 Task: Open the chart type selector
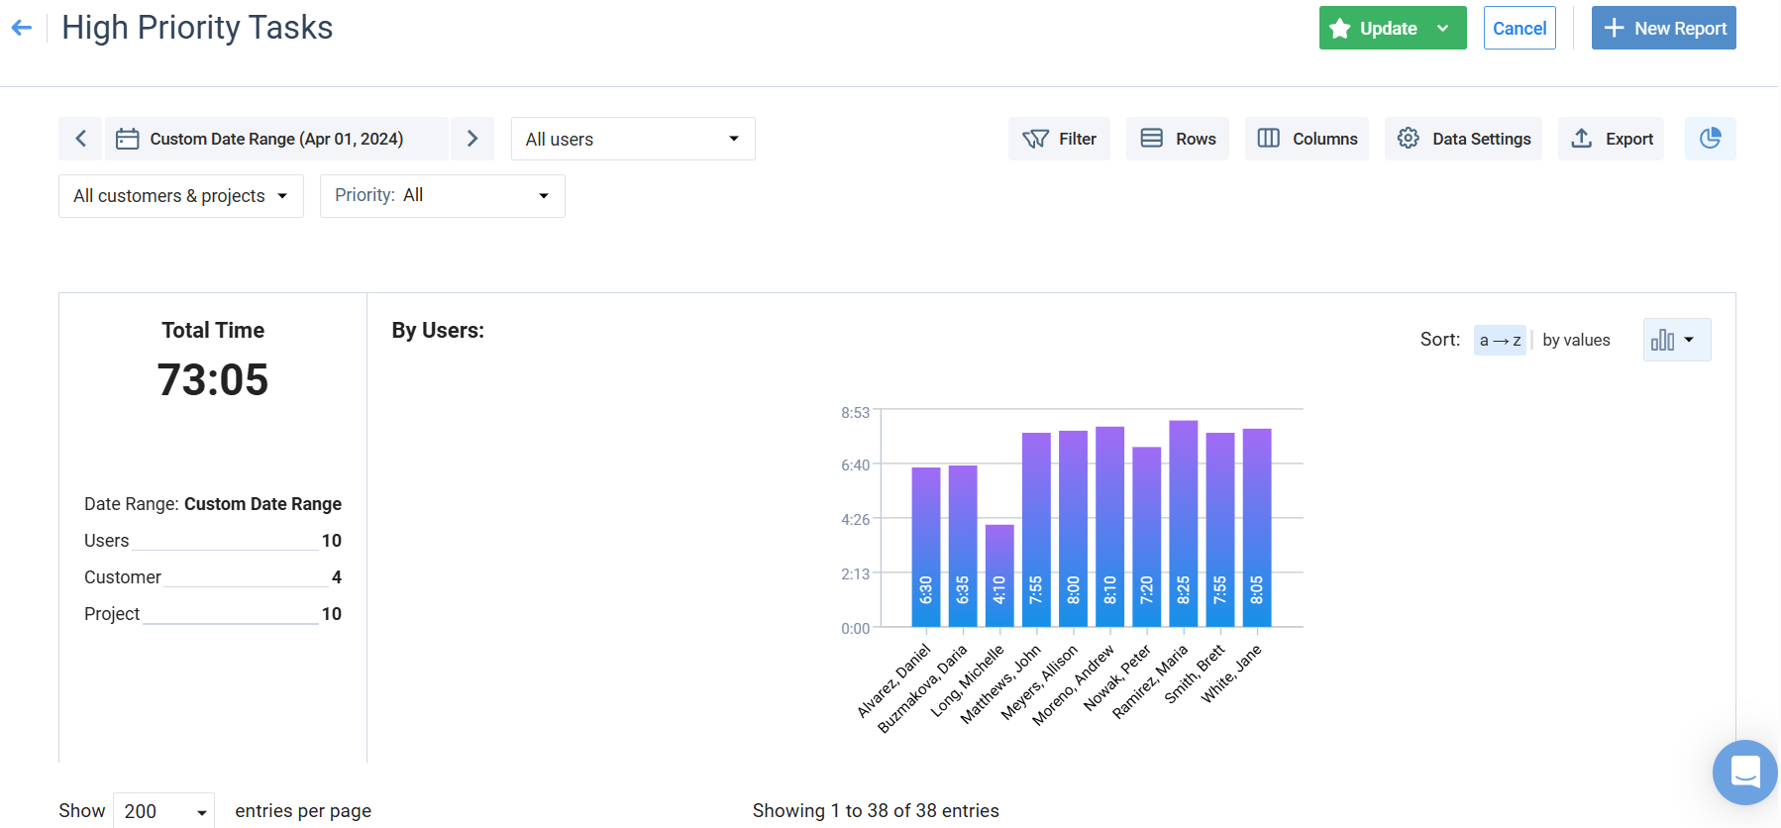(x=1676, y=340)
